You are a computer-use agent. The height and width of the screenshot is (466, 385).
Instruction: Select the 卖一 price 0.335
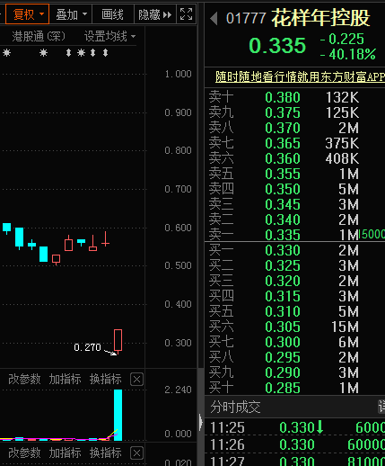point(283,235)
